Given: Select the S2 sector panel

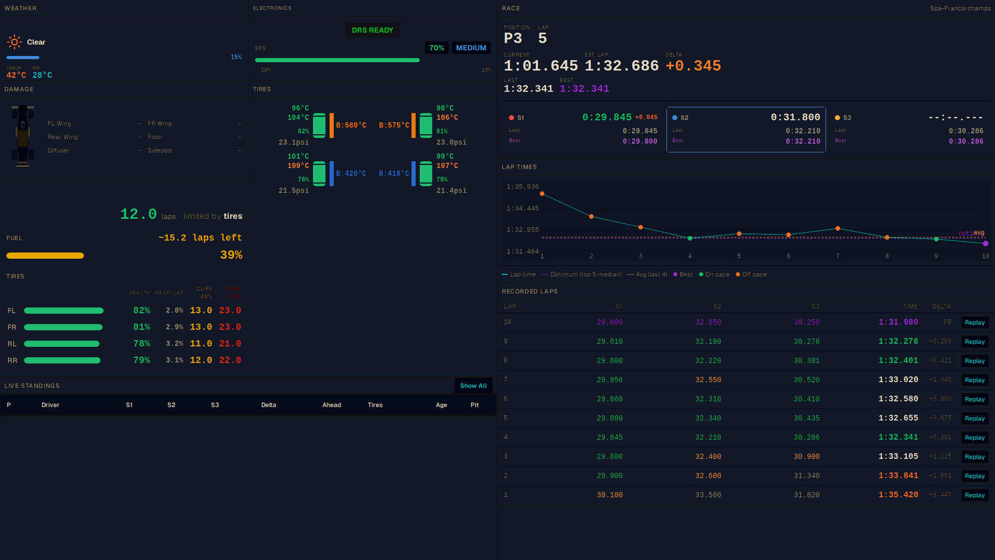Looking at the screenshot, I should pyautogui.click(x=746, y=130).
